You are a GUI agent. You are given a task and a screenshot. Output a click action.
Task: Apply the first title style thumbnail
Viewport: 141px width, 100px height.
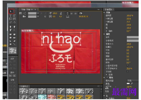(x=23, y=91)
